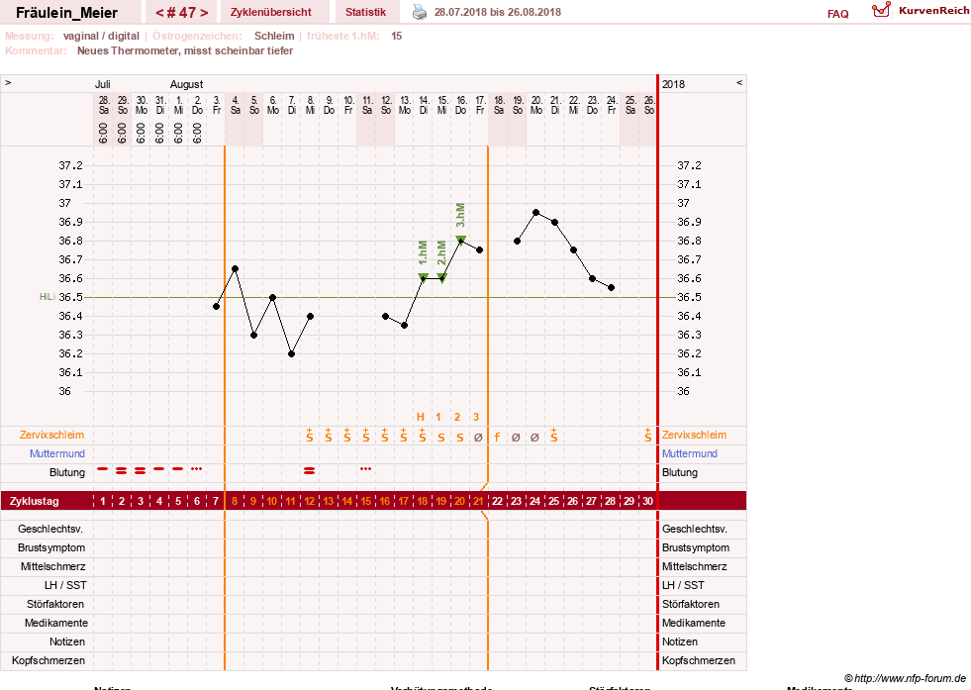
Task: Click the chart's top-right collapse arrow
Action: [739, 82]
